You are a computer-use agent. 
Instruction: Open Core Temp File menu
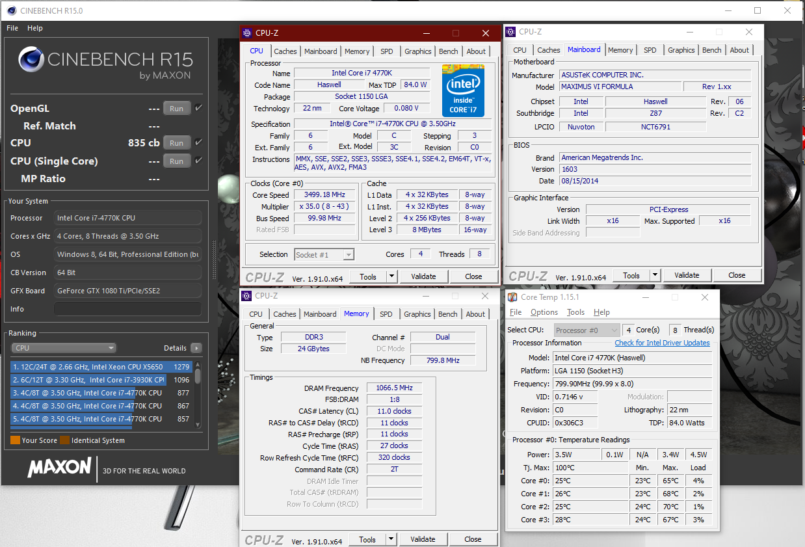(x=516, y=312)
